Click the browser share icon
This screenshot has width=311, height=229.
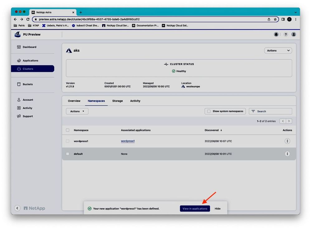pos(269,19)
